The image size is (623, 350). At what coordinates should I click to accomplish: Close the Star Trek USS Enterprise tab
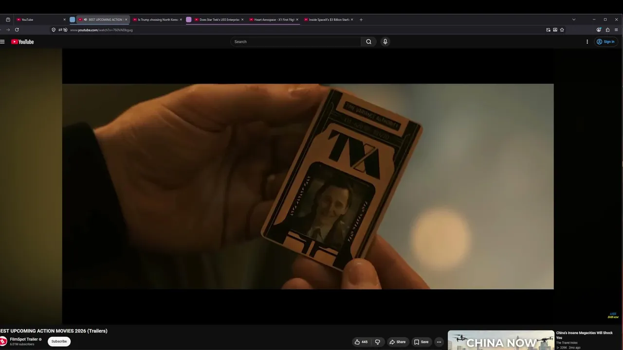242,19
